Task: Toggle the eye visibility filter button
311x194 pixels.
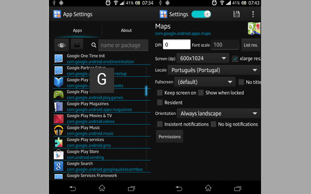Action: pos(62,45)
